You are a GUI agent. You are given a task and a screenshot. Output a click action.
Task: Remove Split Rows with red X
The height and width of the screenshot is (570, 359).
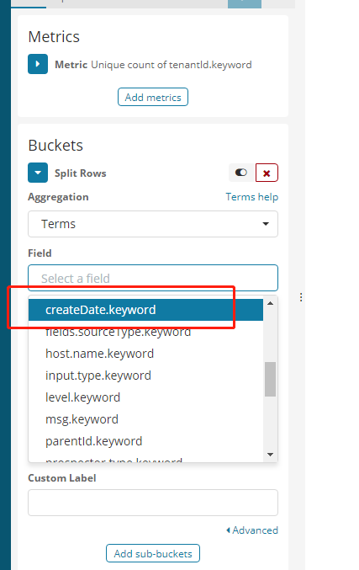coord(267,173)
